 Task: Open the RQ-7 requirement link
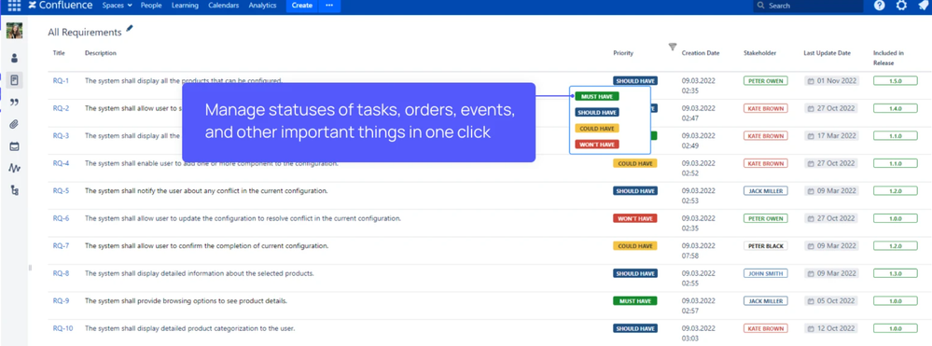(x=61, y=246)
